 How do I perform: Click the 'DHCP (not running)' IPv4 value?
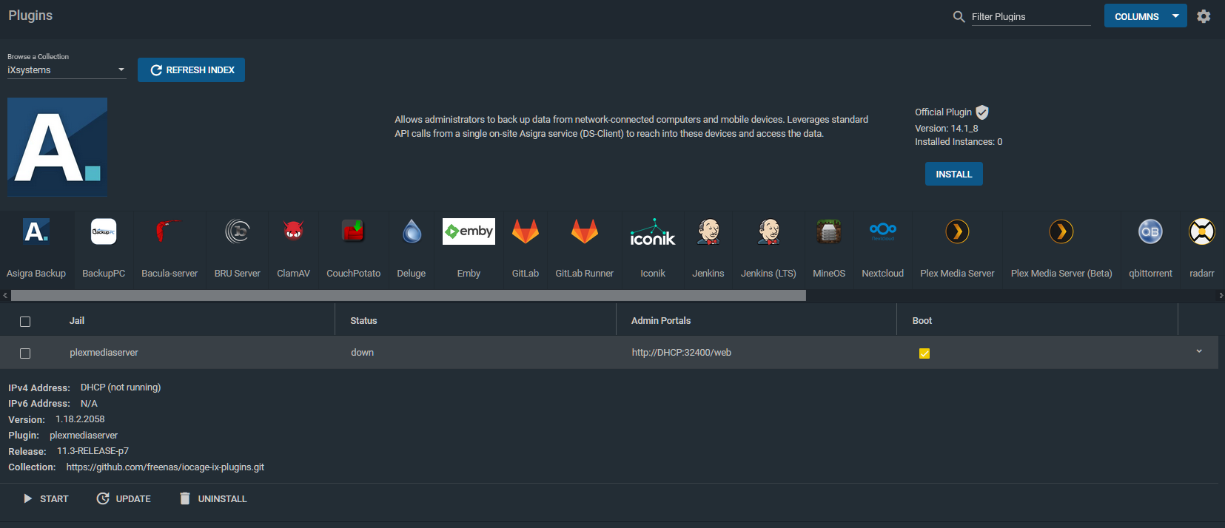click(x=121, y=387)
